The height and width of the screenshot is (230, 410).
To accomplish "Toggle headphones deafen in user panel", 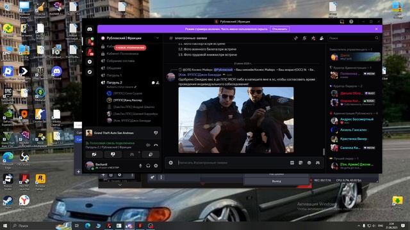I will pos(148,165).
